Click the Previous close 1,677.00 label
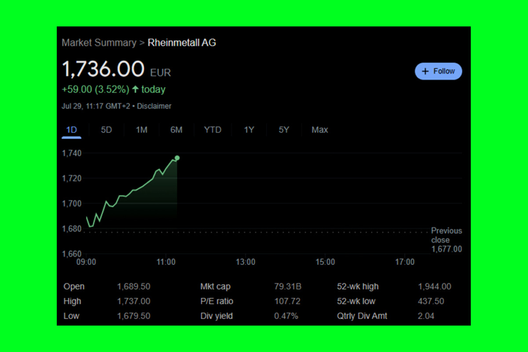528x352 pixels. pyautogui.click(x=446, y=240)
